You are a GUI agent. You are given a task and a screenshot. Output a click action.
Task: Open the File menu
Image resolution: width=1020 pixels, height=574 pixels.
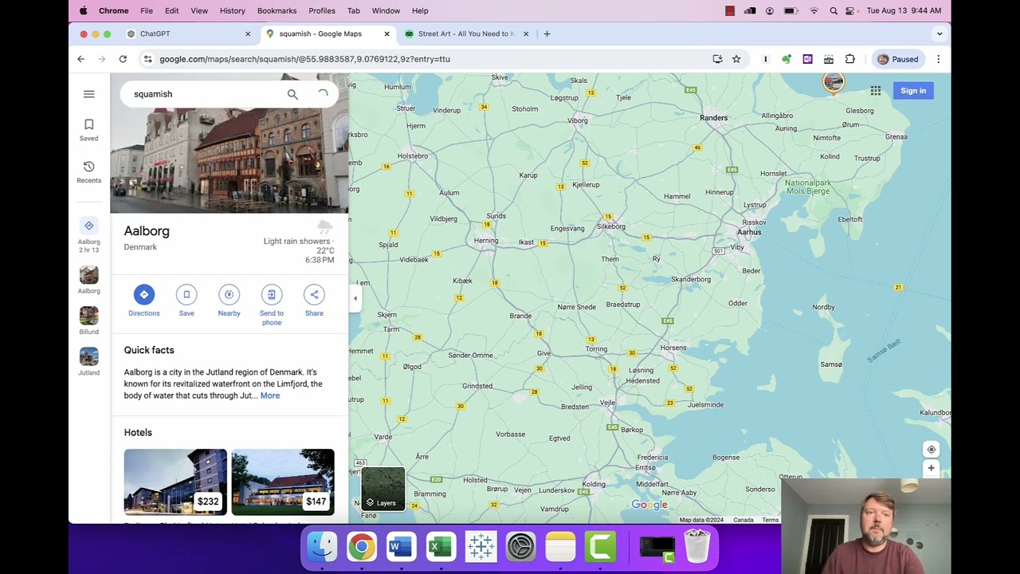tap(147, 10)
